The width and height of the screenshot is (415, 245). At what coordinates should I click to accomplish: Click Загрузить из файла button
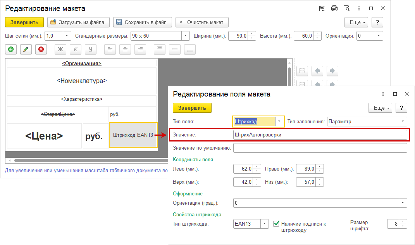(79, 22)
